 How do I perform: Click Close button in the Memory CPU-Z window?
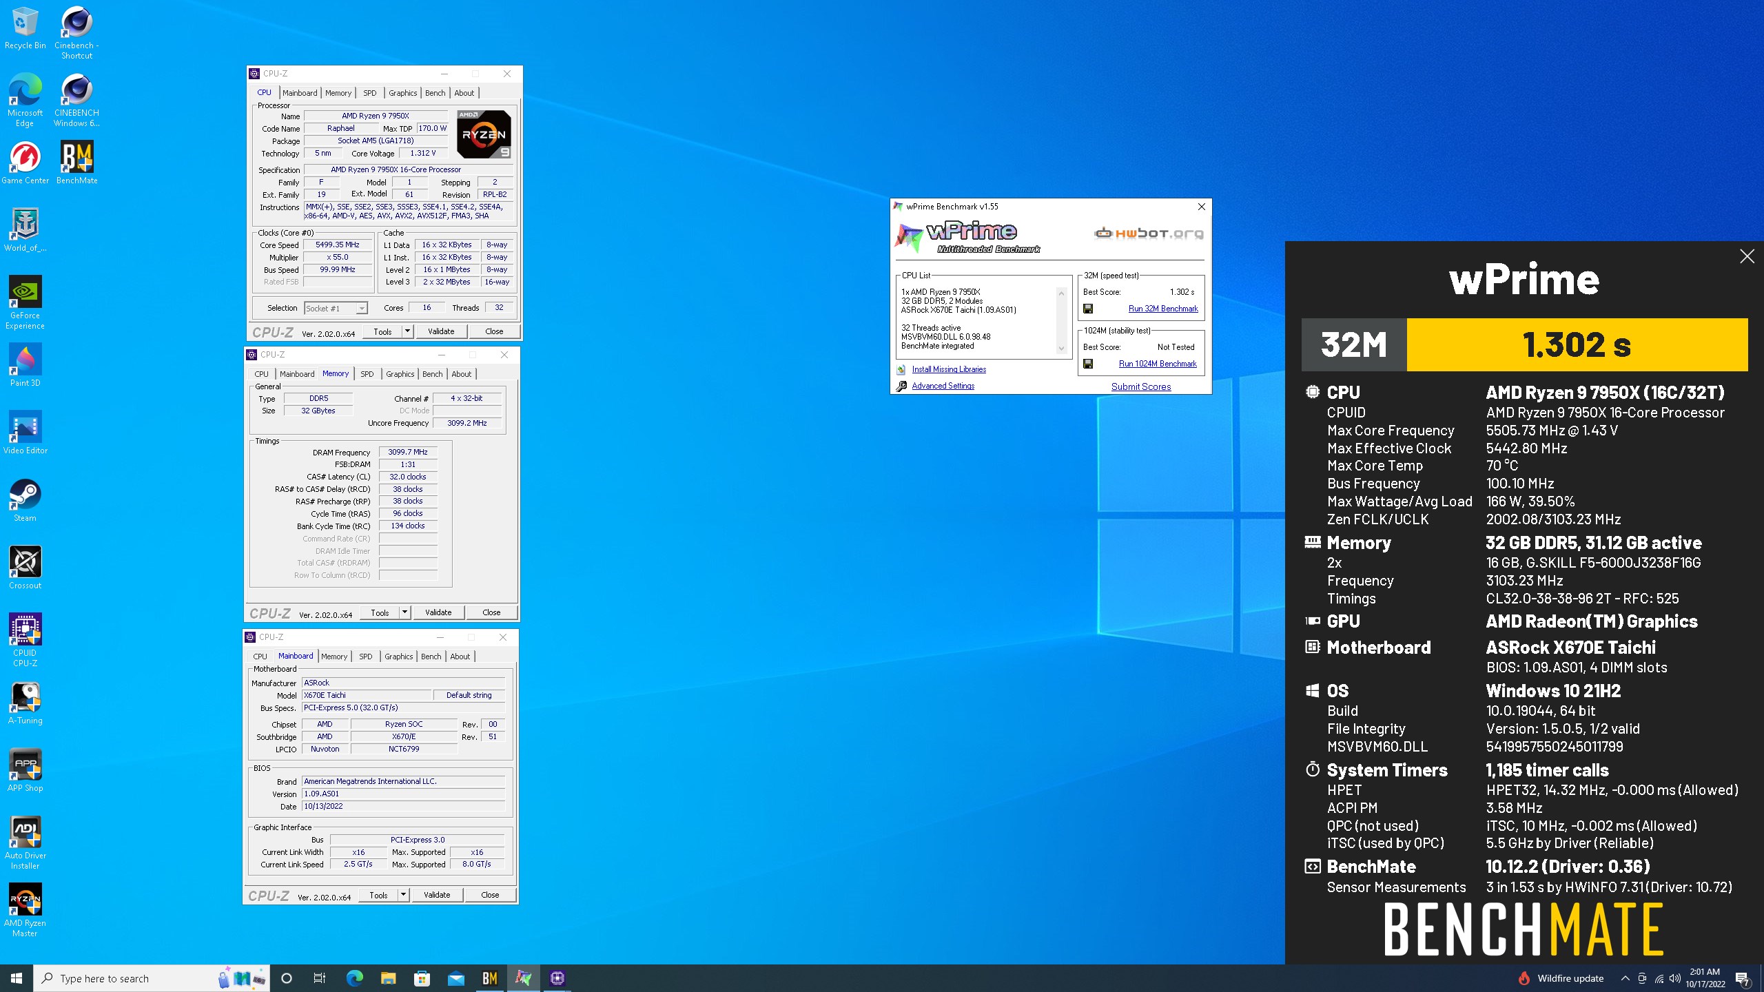pos(491,612)
